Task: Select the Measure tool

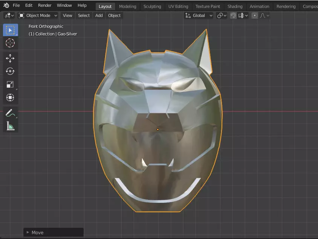Action: pyautogui.click(x=10, y=126)
